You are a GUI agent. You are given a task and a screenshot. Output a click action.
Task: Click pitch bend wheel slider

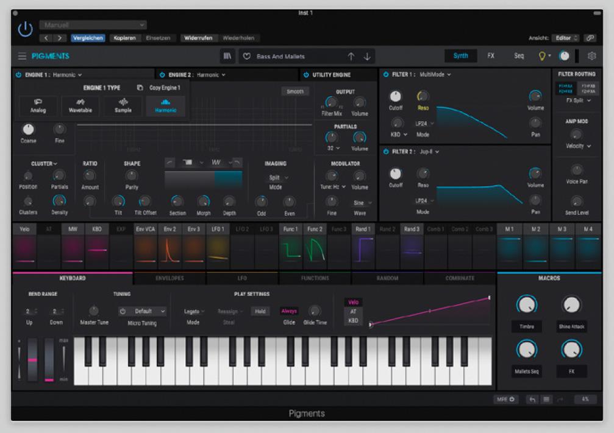(x=32, y=359)
